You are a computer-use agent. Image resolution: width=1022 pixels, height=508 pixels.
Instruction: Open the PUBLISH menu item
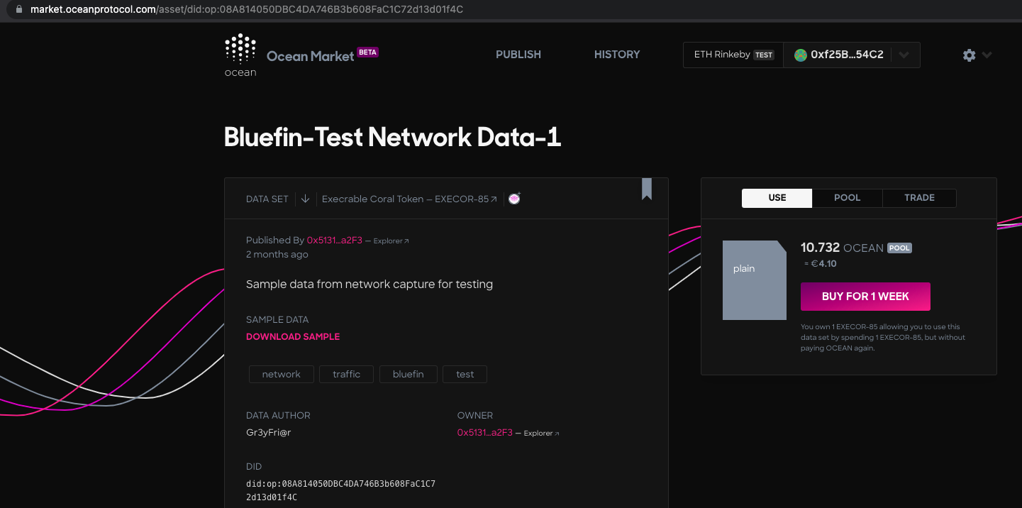click(518, 55)
